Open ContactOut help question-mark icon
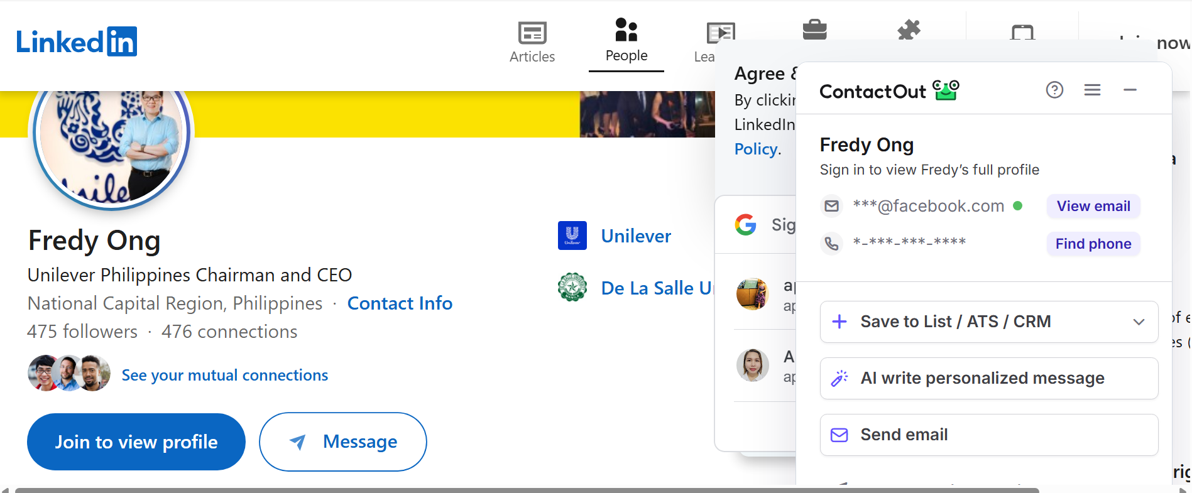 (1054, 90)
